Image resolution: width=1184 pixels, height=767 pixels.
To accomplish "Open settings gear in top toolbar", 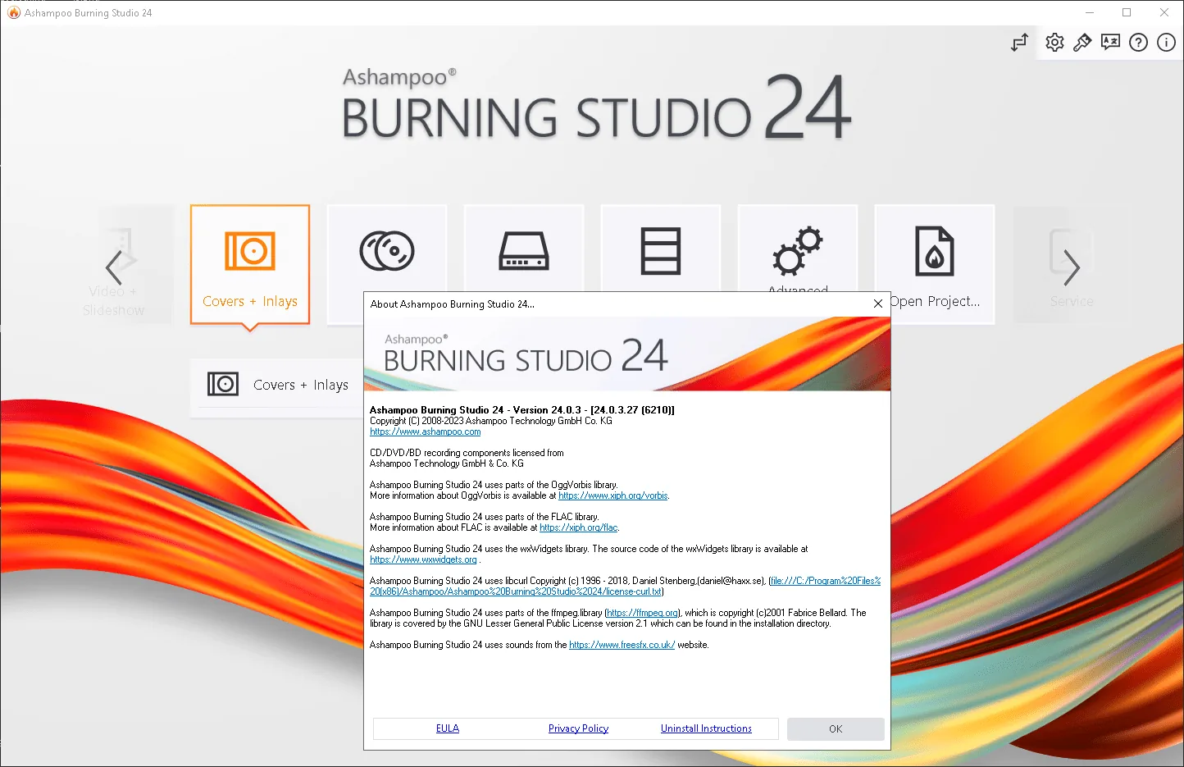I will [x=1054, y=43].
